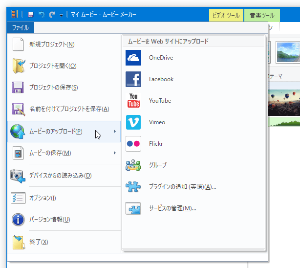Click the YouTube logo icon
This screenshot has height=268, width=300.
(133, 101)
